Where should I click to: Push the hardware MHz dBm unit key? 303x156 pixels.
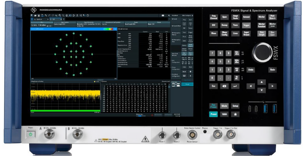[x=237, y=62]
